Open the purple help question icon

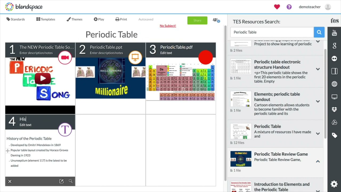289,7
